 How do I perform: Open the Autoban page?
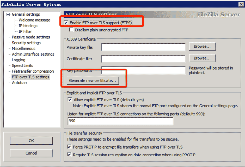(x=19, y=83)
